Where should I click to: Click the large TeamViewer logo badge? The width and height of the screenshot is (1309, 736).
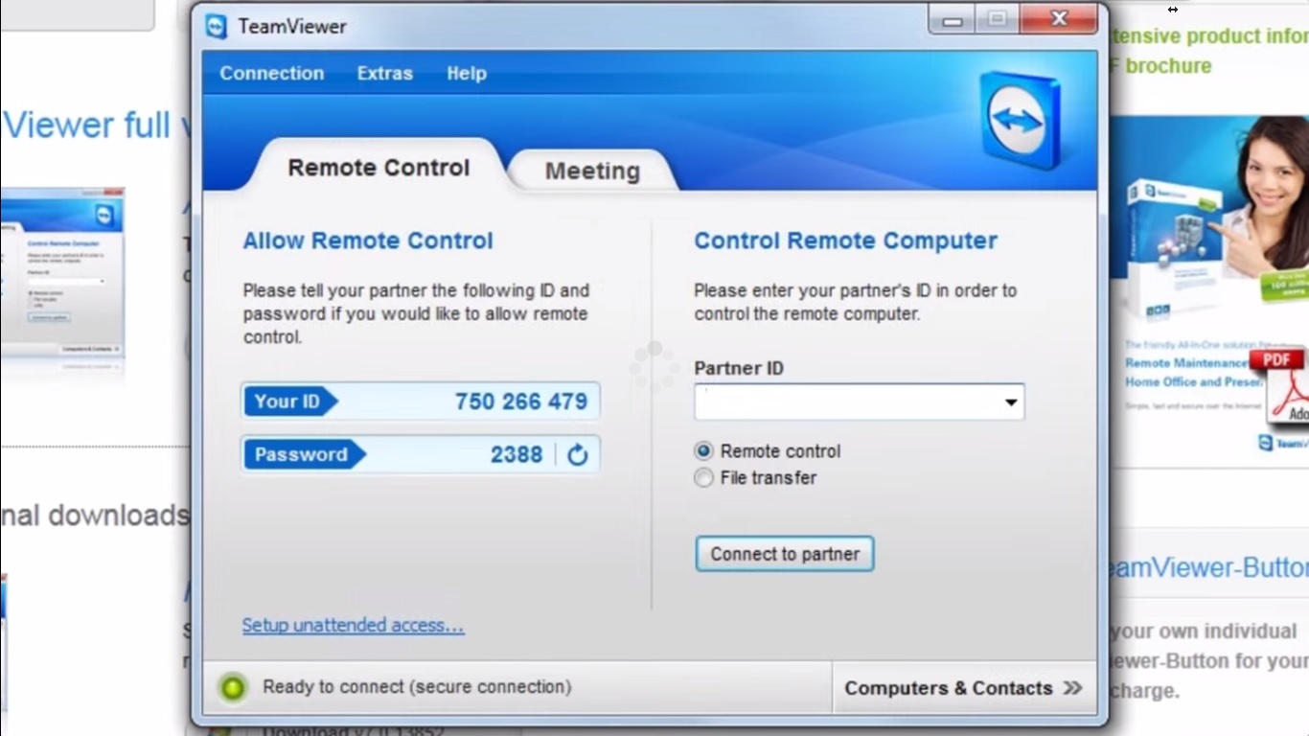coord(1020,120)
